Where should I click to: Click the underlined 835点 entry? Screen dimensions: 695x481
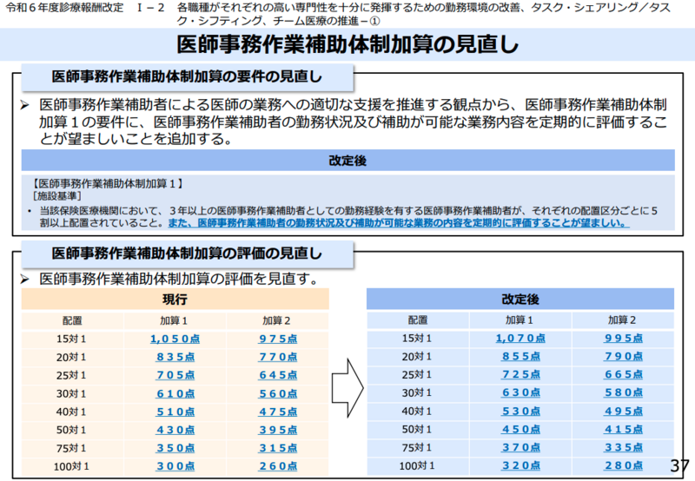pyautogui.click(x=175, y=357)
